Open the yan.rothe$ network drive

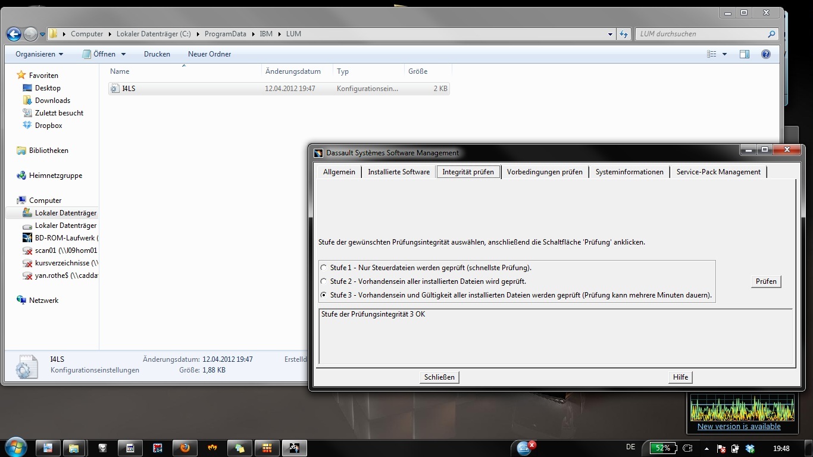(x=60, y=276)
